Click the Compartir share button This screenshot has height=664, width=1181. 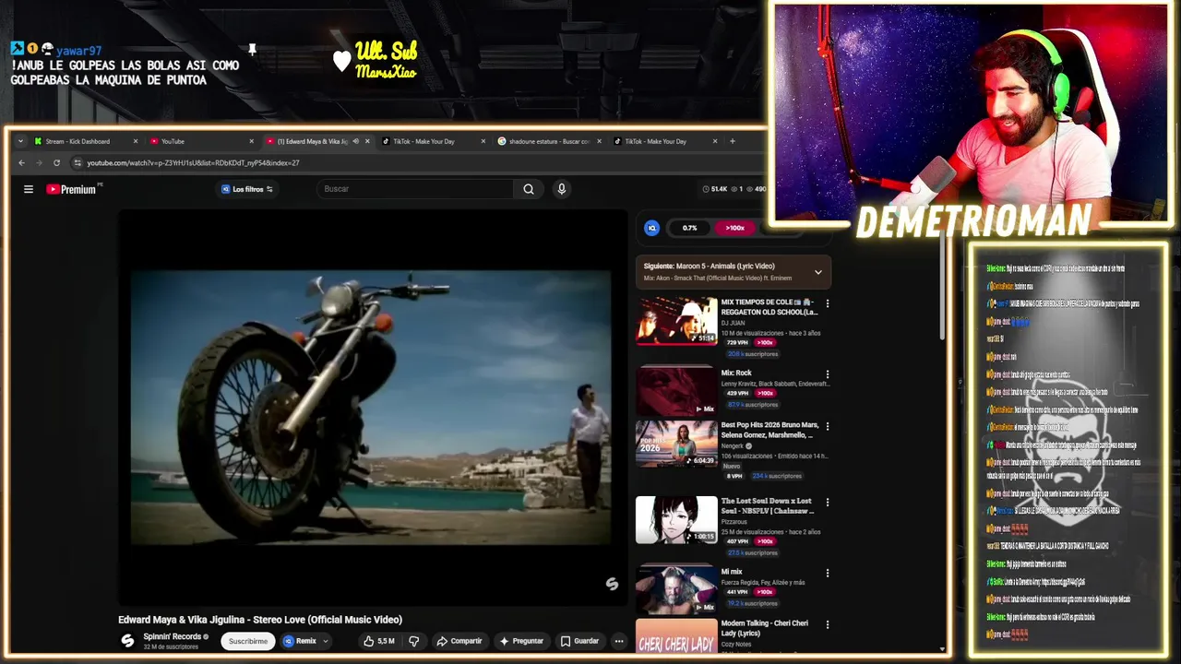point(459,641)
